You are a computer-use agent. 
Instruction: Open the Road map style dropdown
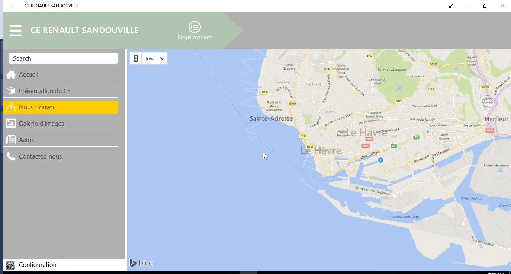(x=154, y=58)
